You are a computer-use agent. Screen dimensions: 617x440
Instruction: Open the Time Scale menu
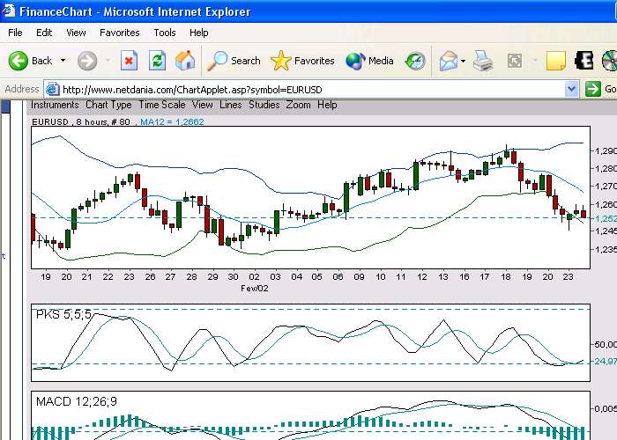coord(161,105)
